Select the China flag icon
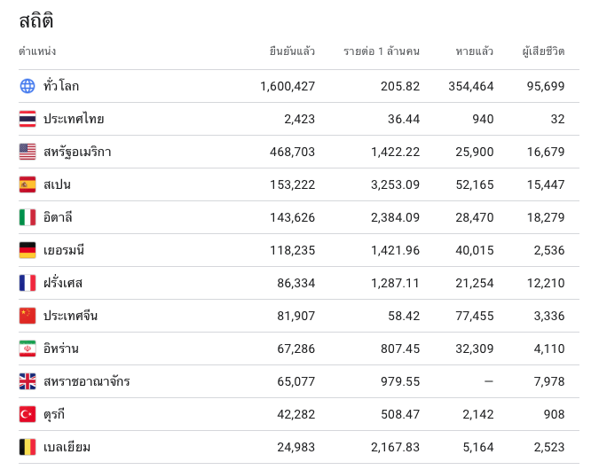 point(28,316)
